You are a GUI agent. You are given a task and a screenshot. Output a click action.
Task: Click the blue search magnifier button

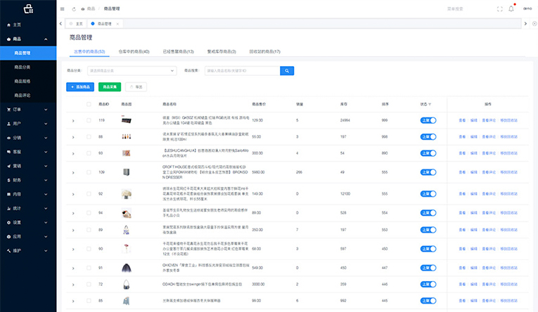point(287,70)
